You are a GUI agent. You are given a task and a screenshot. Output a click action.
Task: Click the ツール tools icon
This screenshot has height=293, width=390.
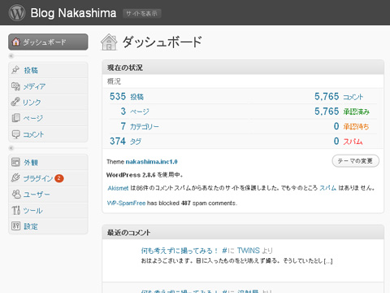coord(15,210)
